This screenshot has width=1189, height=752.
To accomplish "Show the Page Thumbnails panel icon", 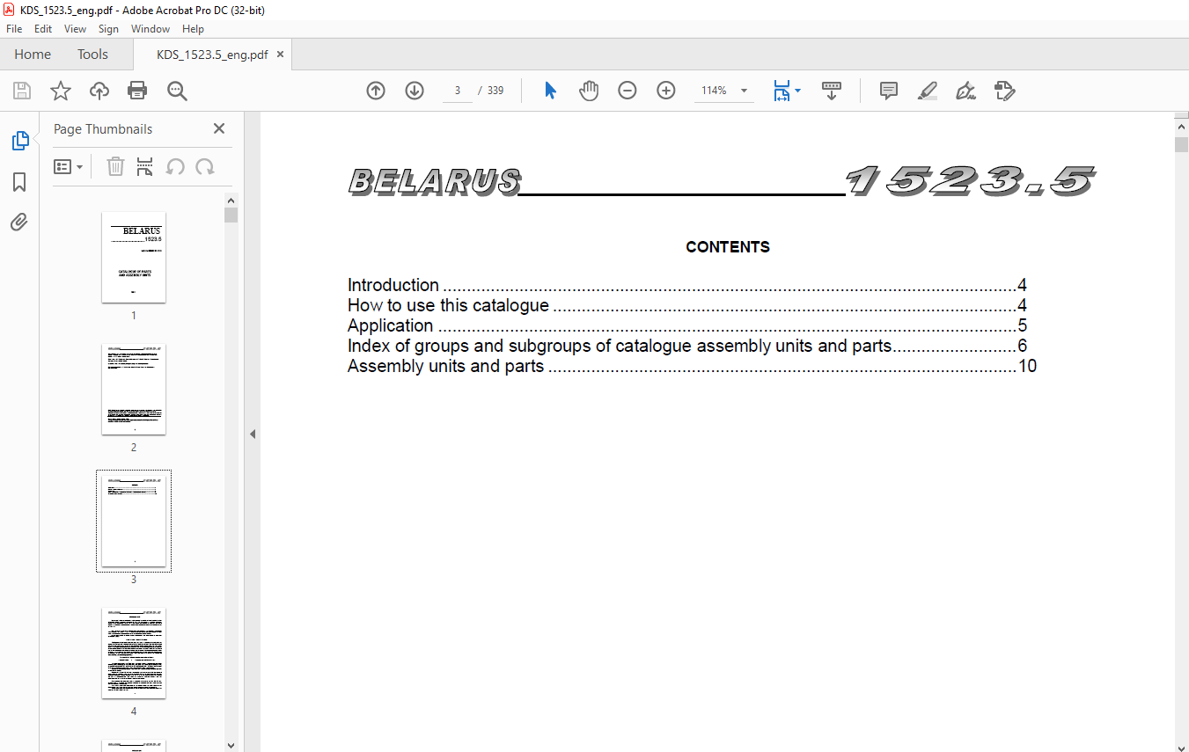I will [19, 141].
